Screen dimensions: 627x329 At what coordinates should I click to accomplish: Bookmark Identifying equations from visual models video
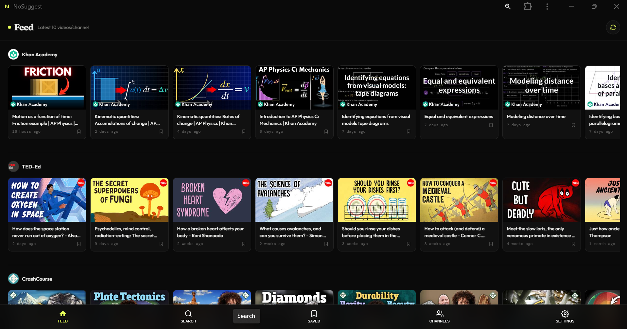[x=409, y=131]
